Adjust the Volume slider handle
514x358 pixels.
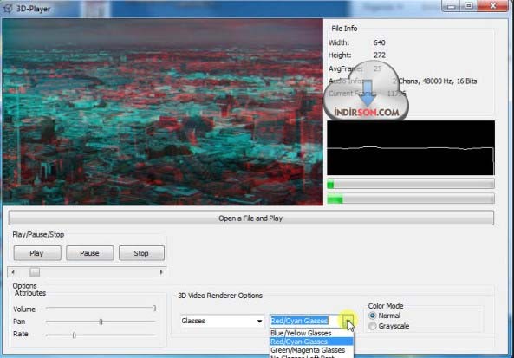click(x=153, y=309)
